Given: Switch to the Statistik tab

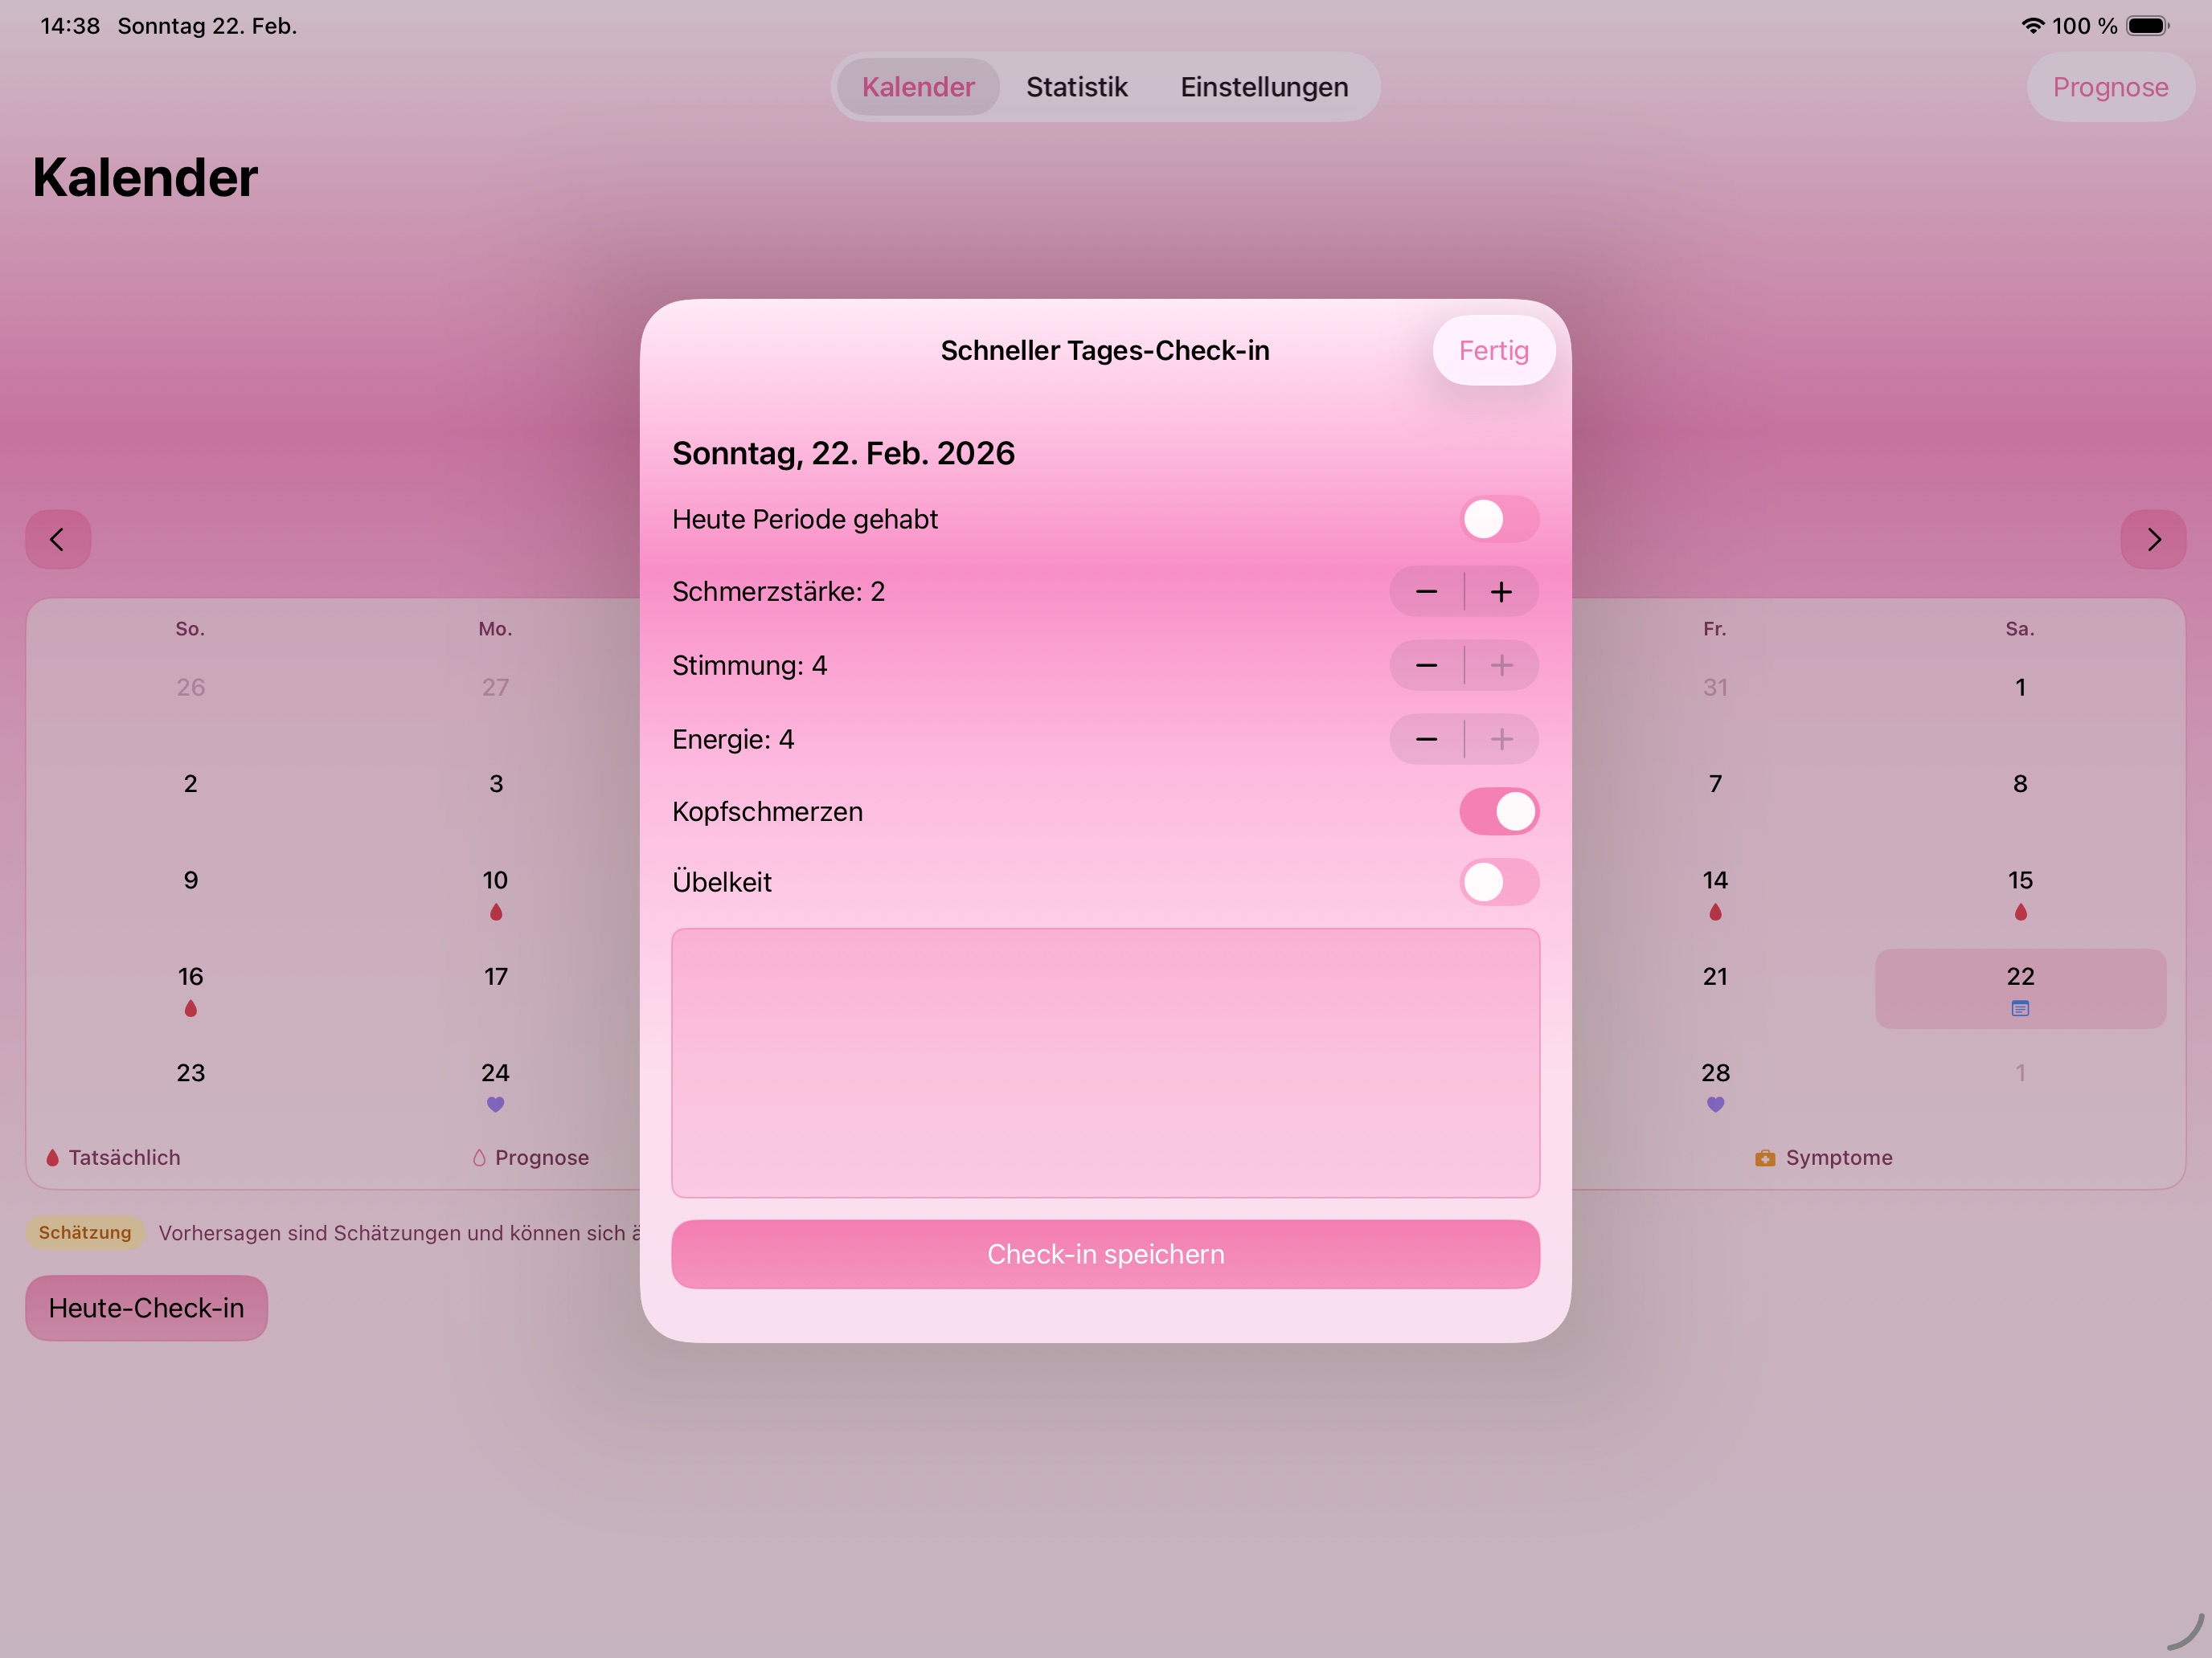Looking at the screenshot, I should coord(1076,87).
